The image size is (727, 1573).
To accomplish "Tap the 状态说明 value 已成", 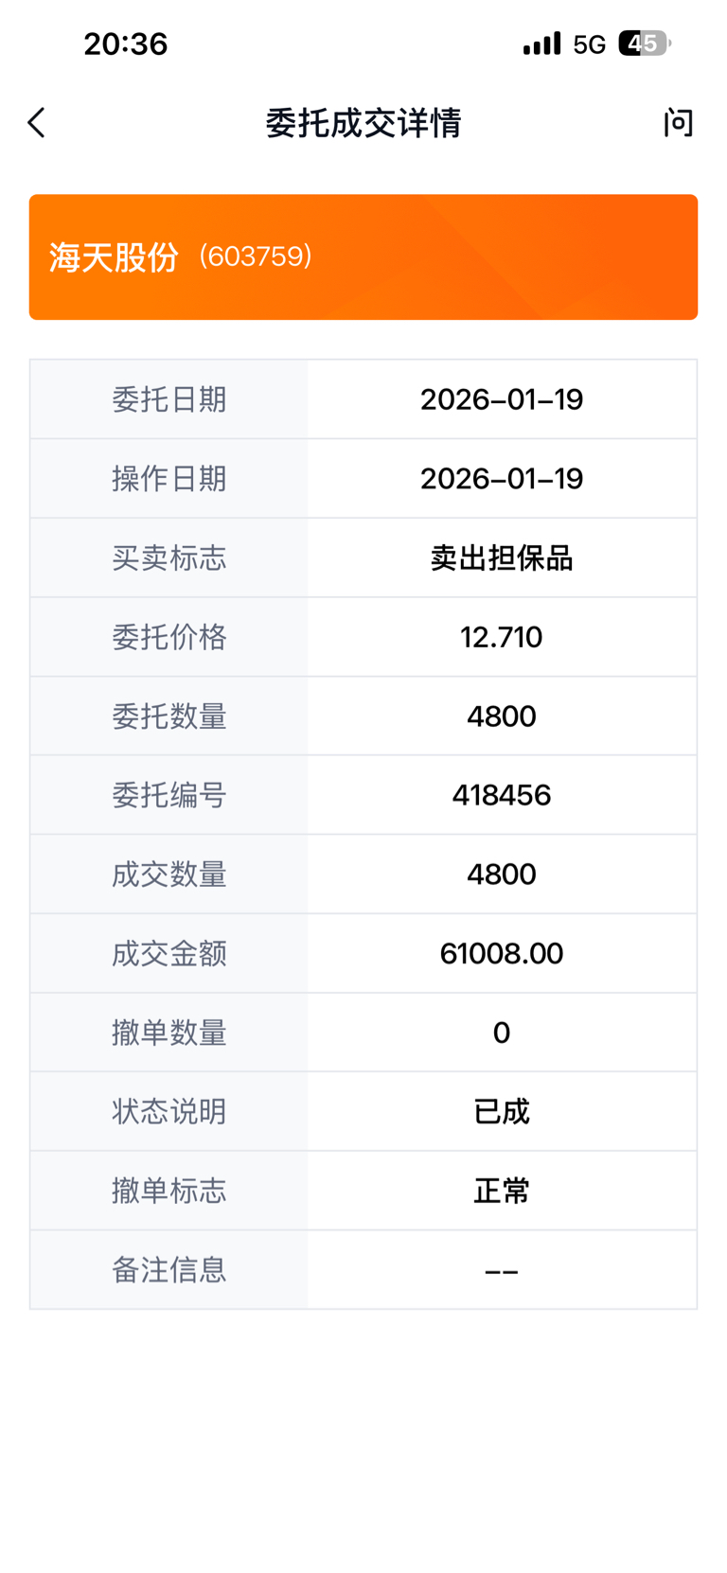I will (x=502, y=1111).
